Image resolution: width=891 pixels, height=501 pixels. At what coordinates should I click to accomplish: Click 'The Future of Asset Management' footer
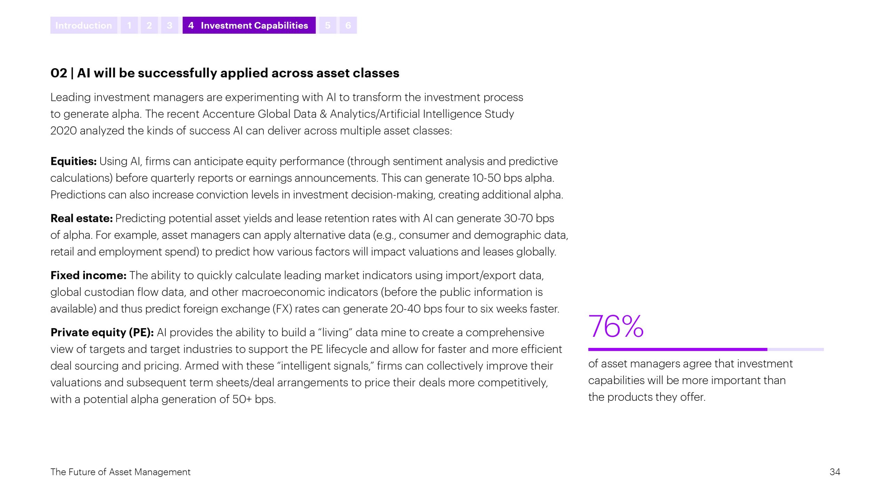tap(120, 472)
